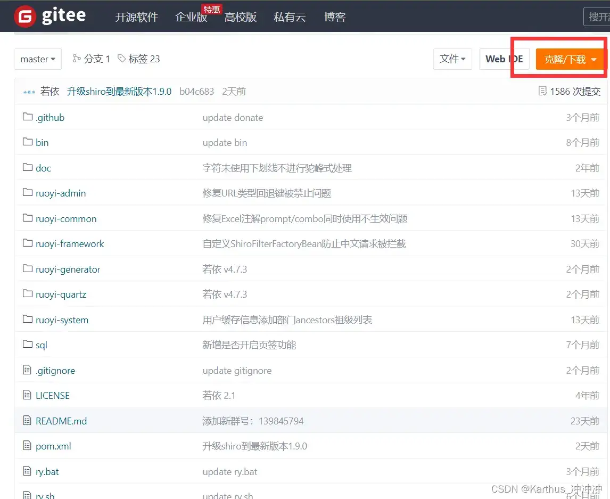The height and width of the screenshot is (499, 610).
Task: Click the ruoyi-framework folder icon
Action: tap(27, 243)
